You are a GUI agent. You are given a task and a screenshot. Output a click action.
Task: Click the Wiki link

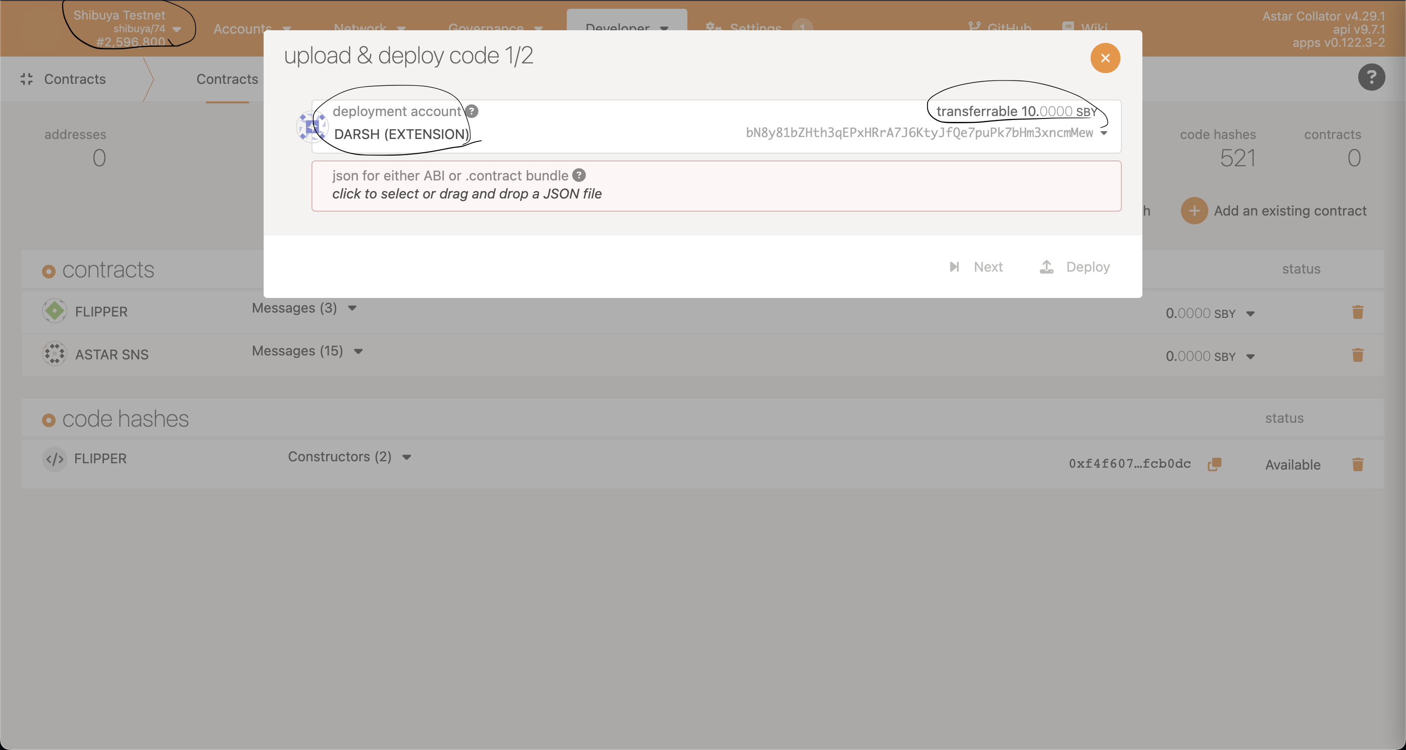pyautogui.click(x=1084, y=28)
